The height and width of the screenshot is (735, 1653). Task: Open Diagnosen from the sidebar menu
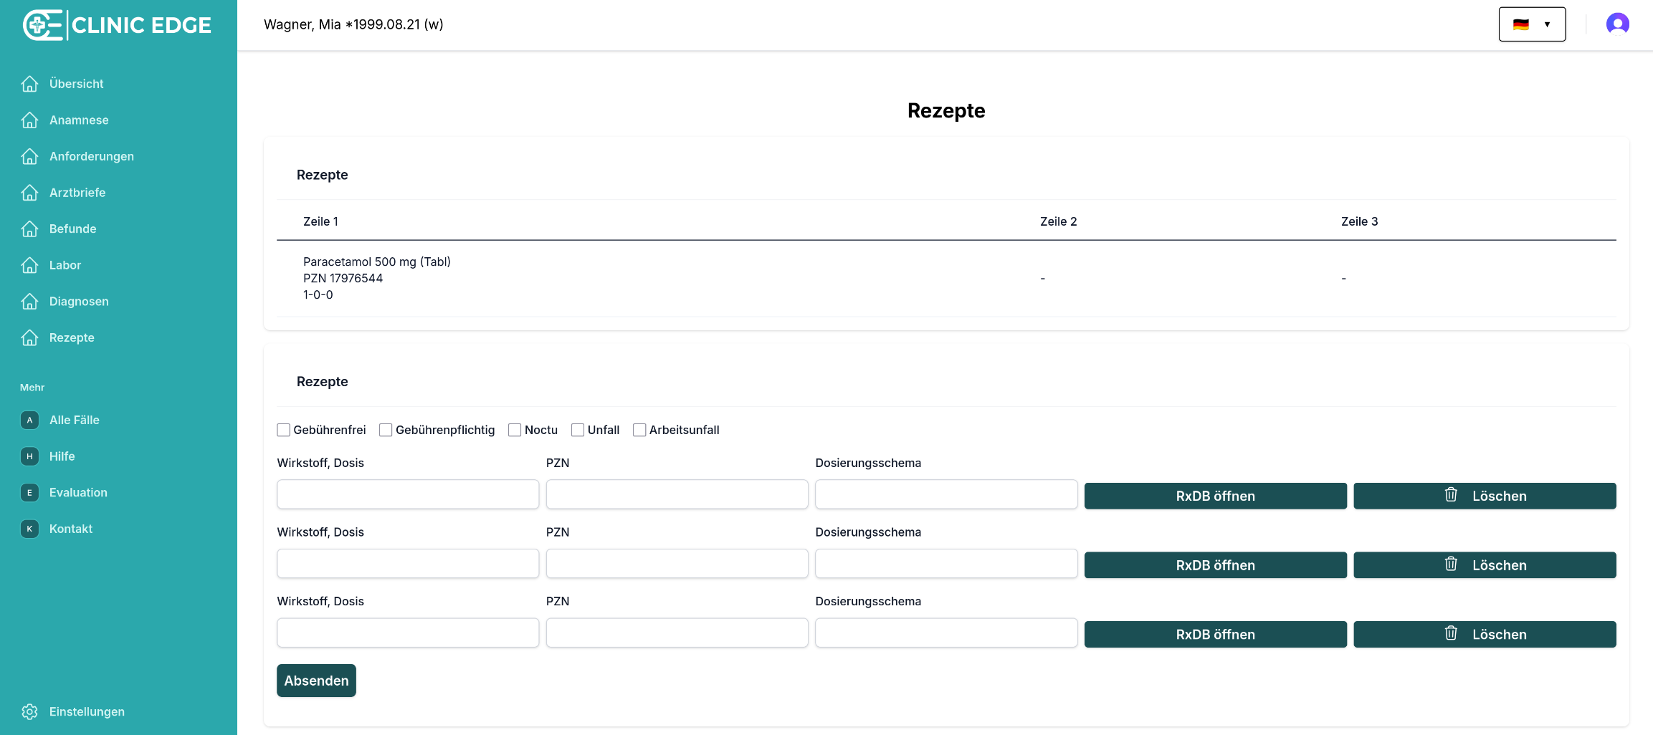[79, 302]
